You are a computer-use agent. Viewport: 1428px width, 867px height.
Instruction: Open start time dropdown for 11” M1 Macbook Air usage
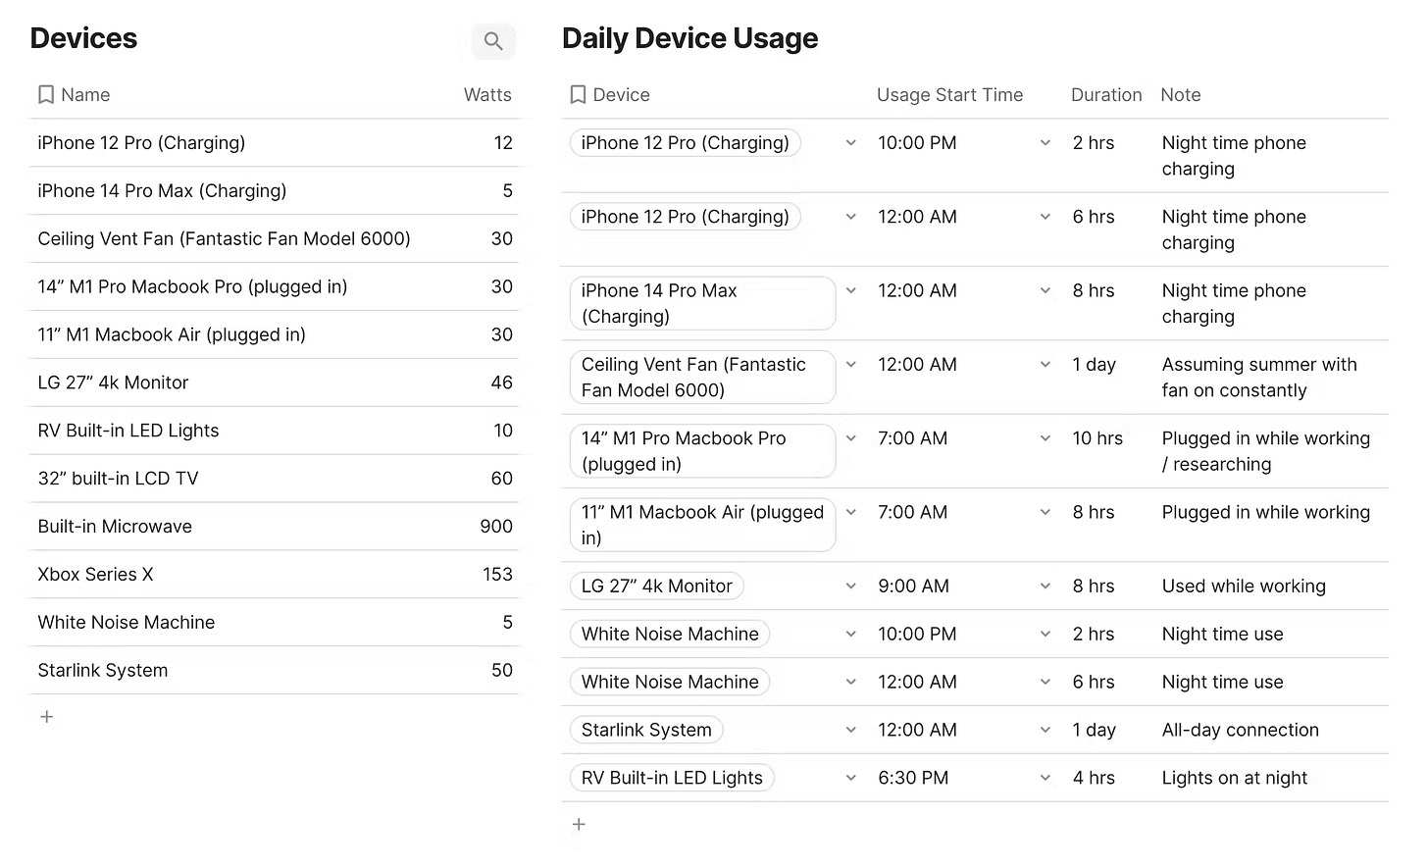[x=1045, y=512]
